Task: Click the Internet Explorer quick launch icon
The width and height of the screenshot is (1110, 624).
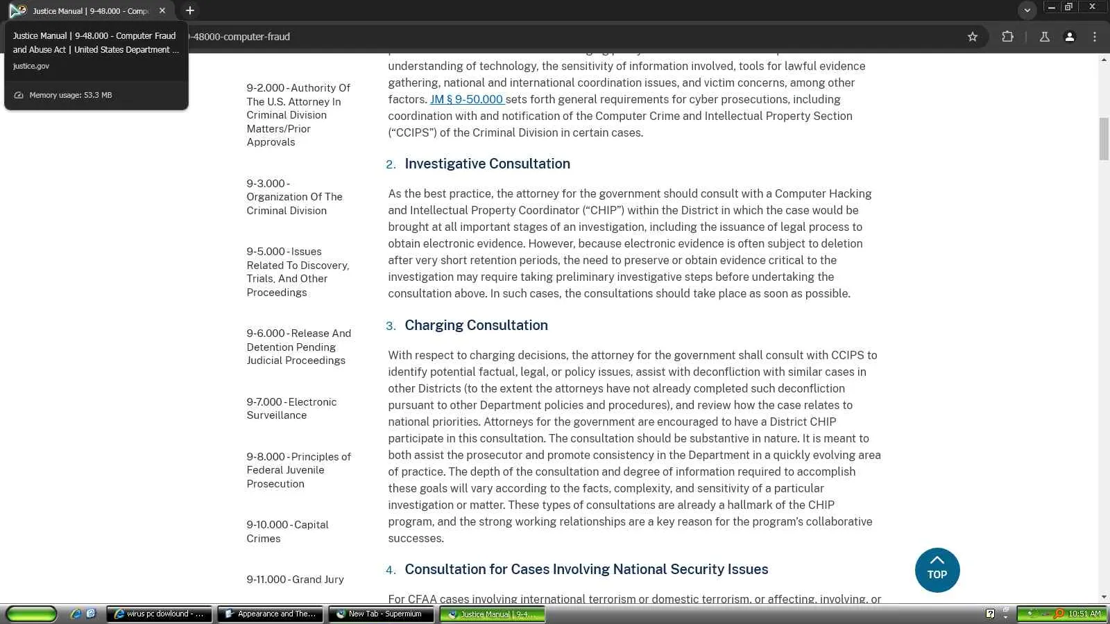Action: [x=76, y=614]
